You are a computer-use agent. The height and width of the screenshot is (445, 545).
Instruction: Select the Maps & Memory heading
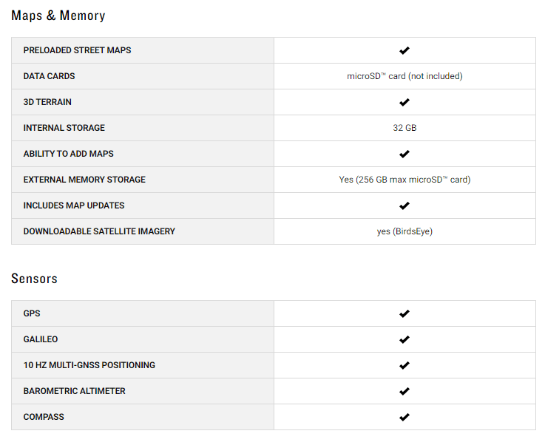(58, 16)
